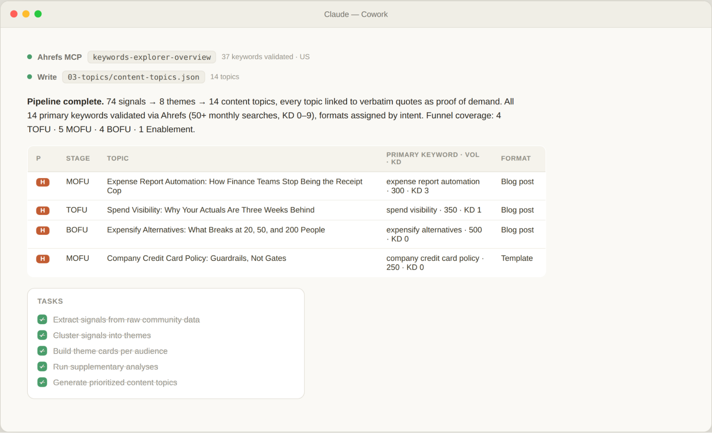Click the H priority badge for Company Credit Card Policy
Image resolution: width=712 pixels, height=433 pixels.
(43, 259)
